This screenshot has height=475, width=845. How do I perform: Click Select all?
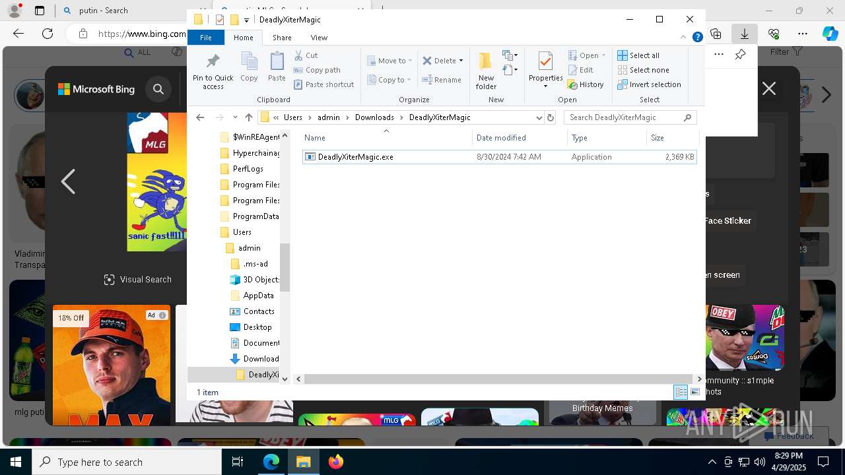638,55
